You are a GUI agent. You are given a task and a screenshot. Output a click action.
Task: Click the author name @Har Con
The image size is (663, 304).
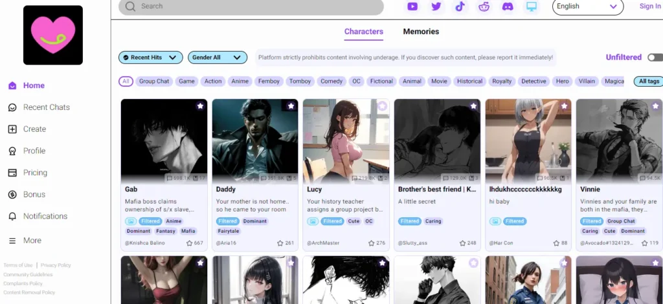tap(500, 243)
